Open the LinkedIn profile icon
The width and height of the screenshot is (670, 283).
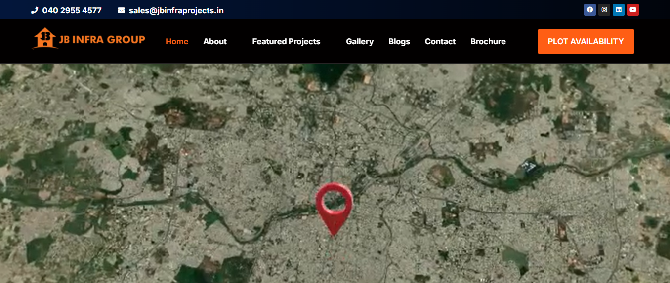pyautogui.click(x=618, y=10)
